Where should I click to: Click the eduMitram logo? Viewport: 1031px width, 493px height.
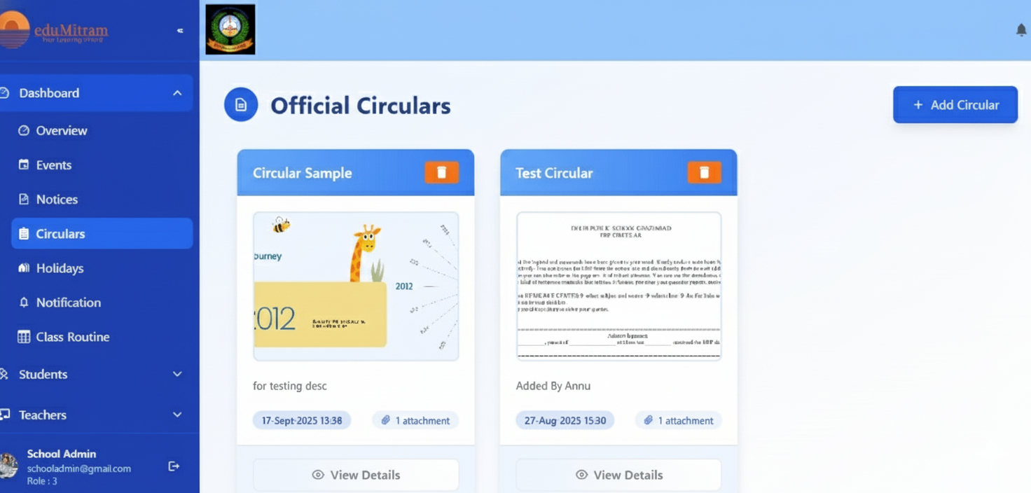click(x=56, y=31)
